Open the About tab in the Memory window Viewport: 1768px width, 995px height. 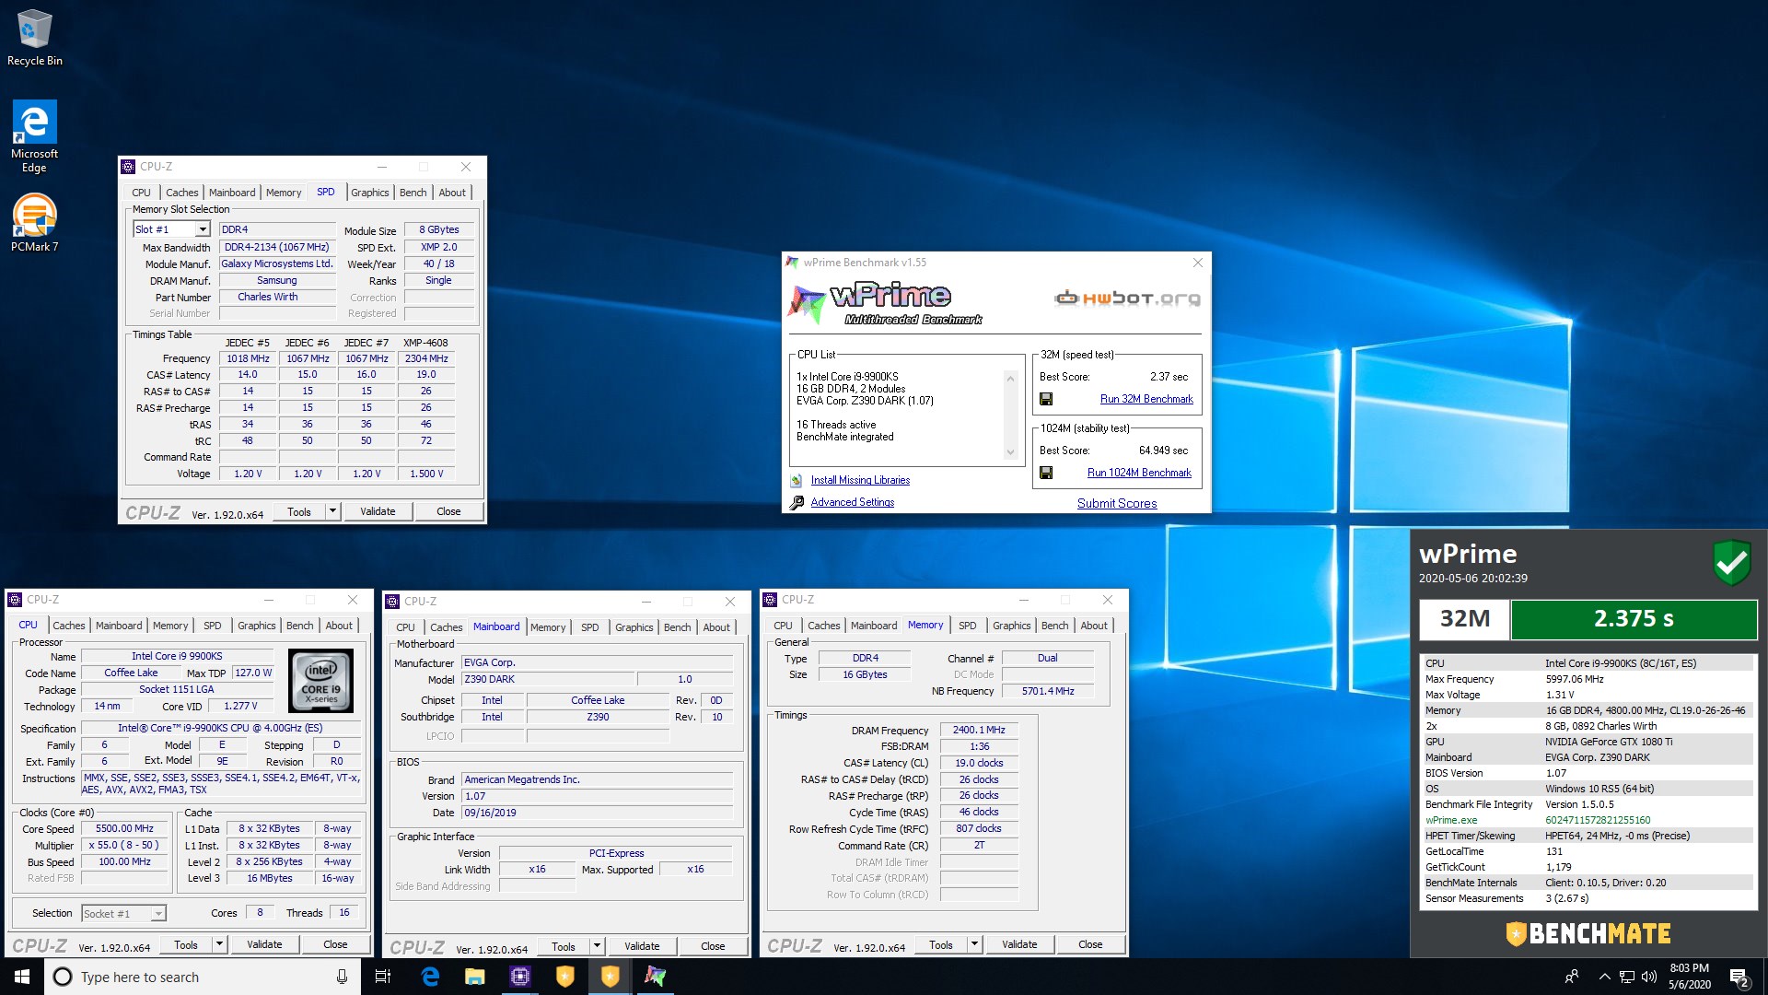(x=1094, y=626)
